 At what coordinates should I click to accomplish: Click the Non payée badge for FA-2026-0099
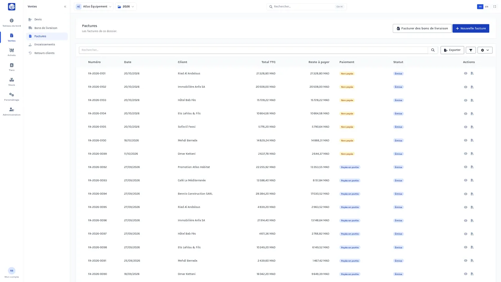coord(347,154)
